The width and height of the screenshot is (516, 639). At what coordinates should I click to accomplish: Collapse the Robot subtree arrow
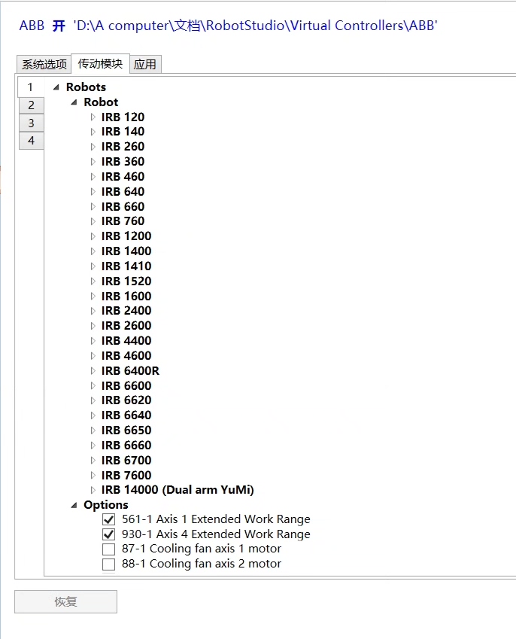pos(74,102)
